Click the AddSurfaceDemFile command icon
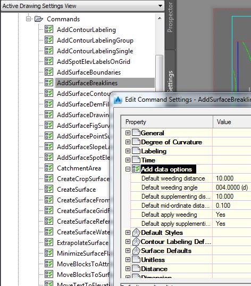The image size is (251, 286). (49, 104)
